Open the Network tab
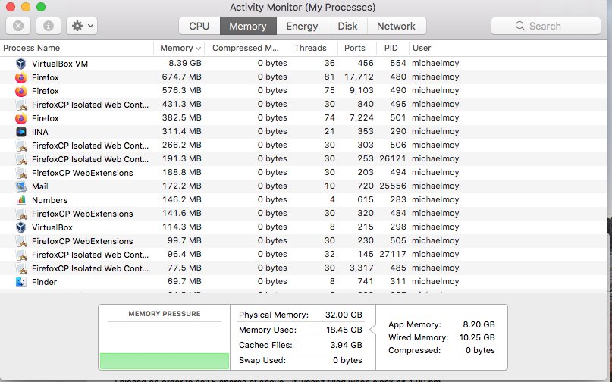The height and width of the screenshot is (382, 612). click(x=397, y=26)
